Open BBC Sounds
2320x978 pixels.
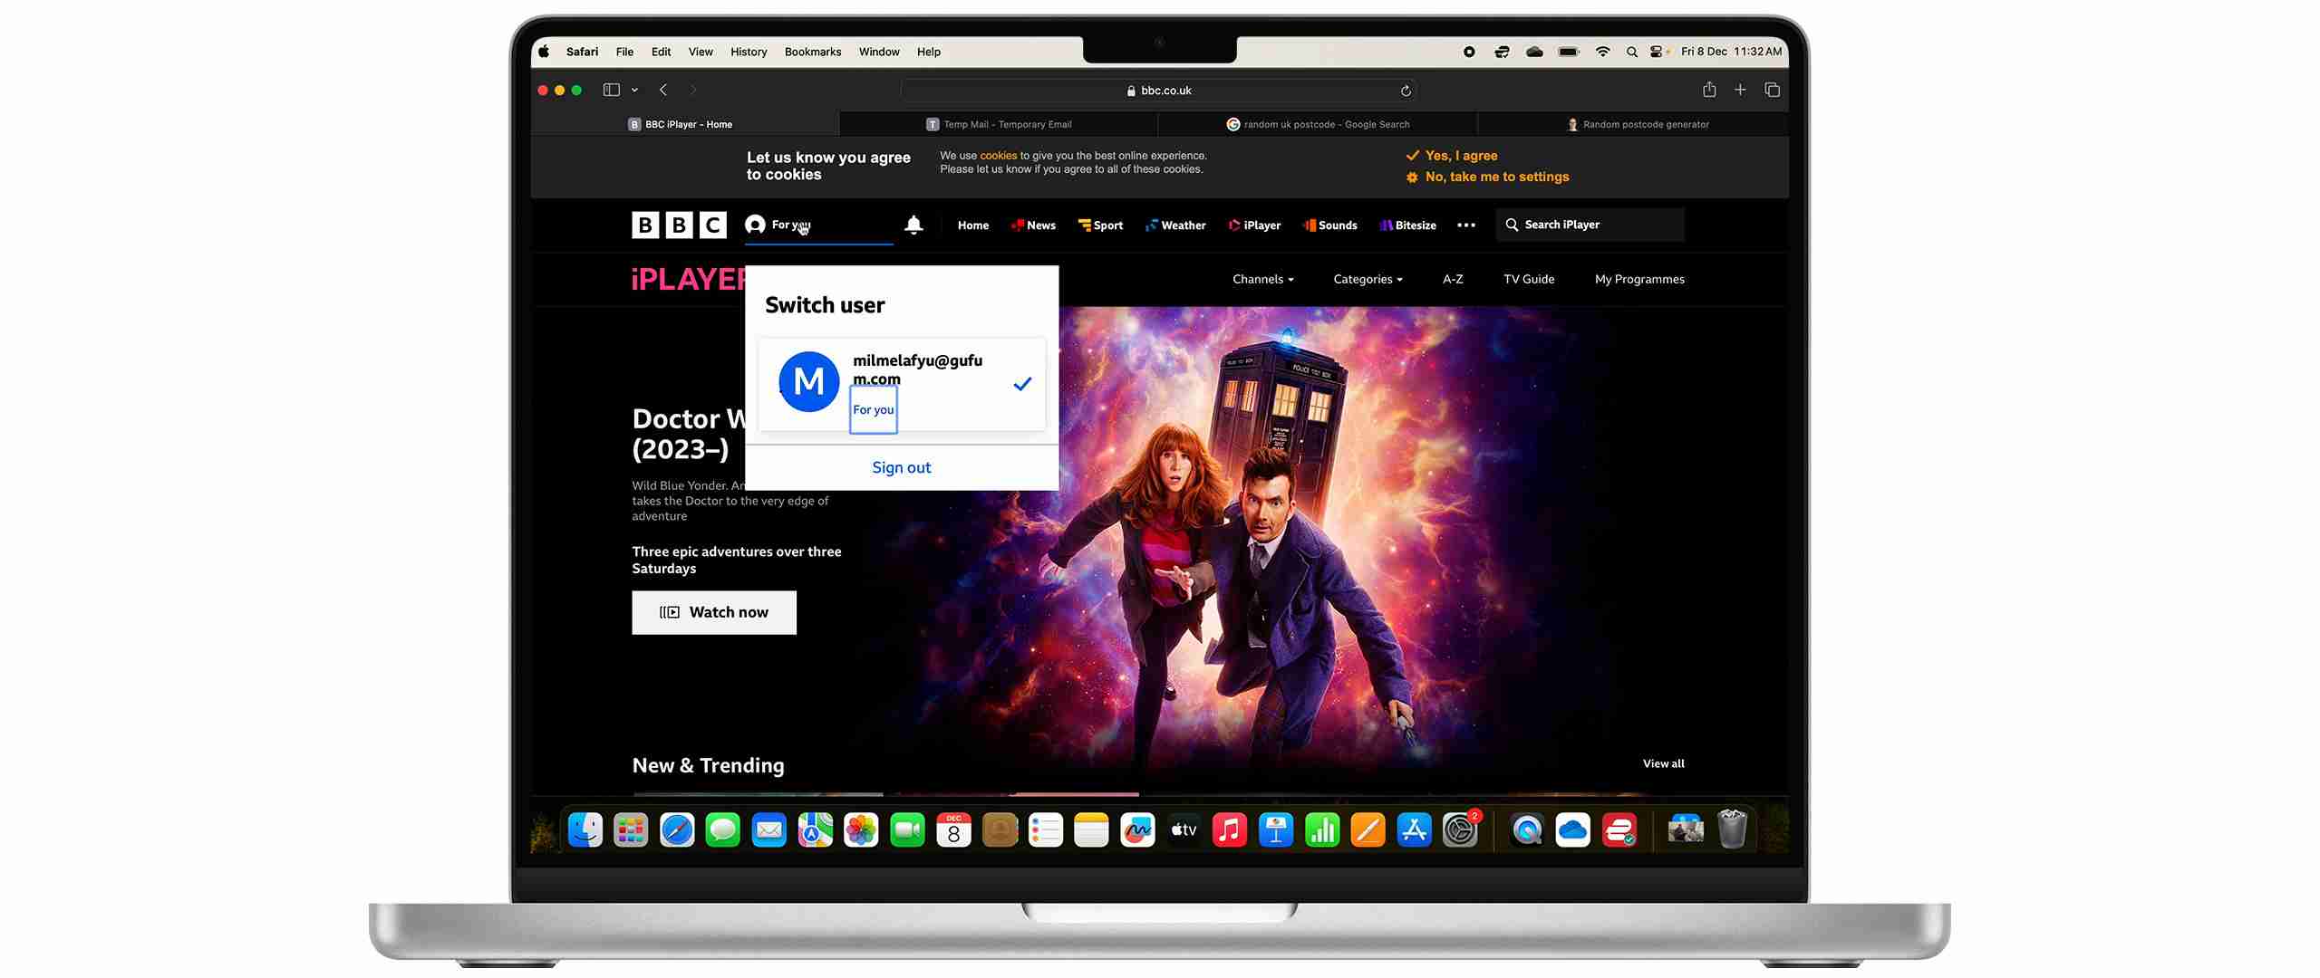[1329, 225]
